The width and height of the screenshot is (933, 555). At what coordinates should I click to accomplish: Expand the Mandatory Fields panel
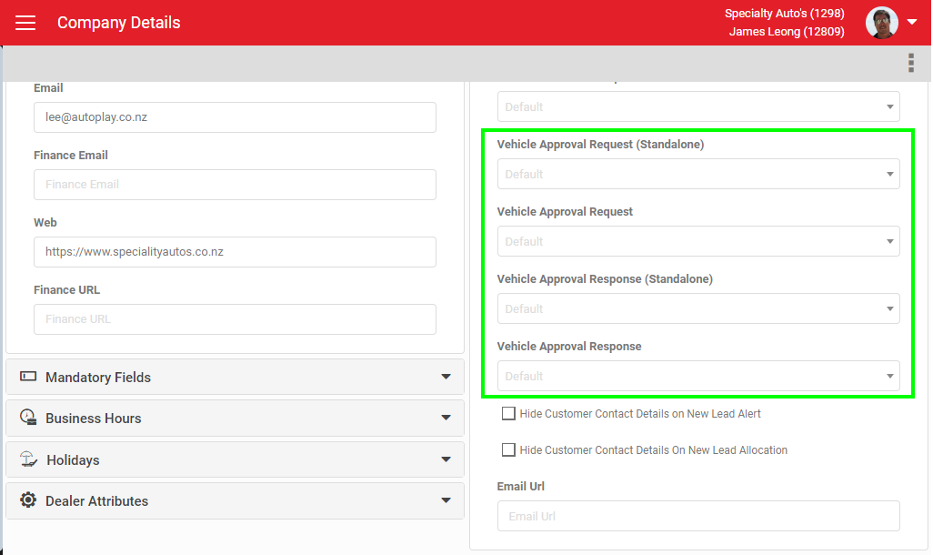446,377
